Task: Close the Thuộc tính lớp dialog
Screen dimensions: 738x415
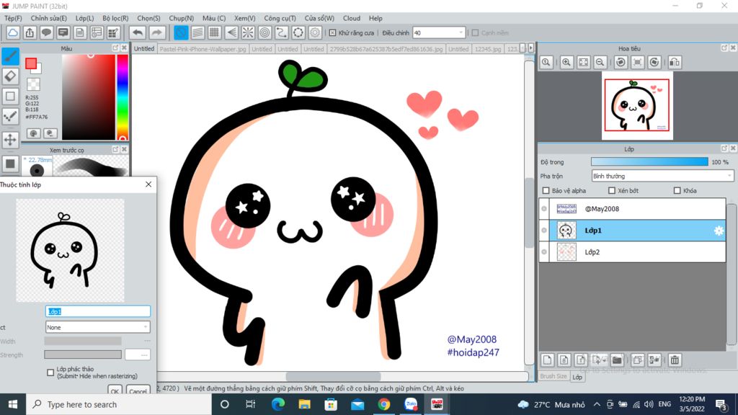Action: (148, 184)
